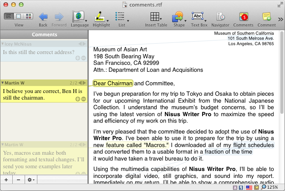Go Forward using the blue arrow
Viewport: 285px width, 191px height.
click(x=59, y=17)
